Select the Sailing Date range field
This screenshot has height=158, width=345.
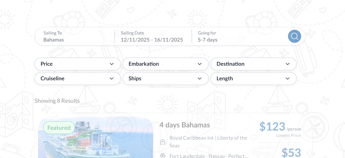(x=152, y=37)
